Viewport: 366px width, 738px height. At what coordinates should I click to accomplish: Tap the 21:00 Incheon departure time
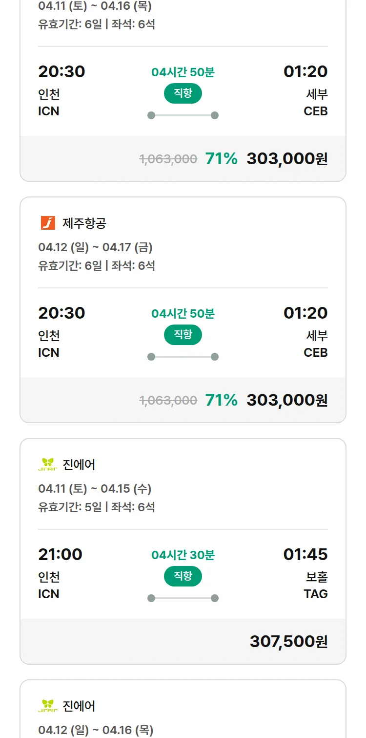pos(61,554)
